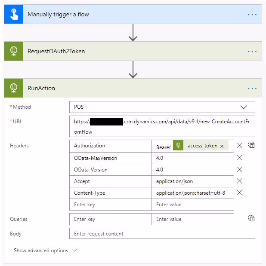Click the RunAction HTTP globe icon
The image size is (266, 266).
tap(14, 88)
